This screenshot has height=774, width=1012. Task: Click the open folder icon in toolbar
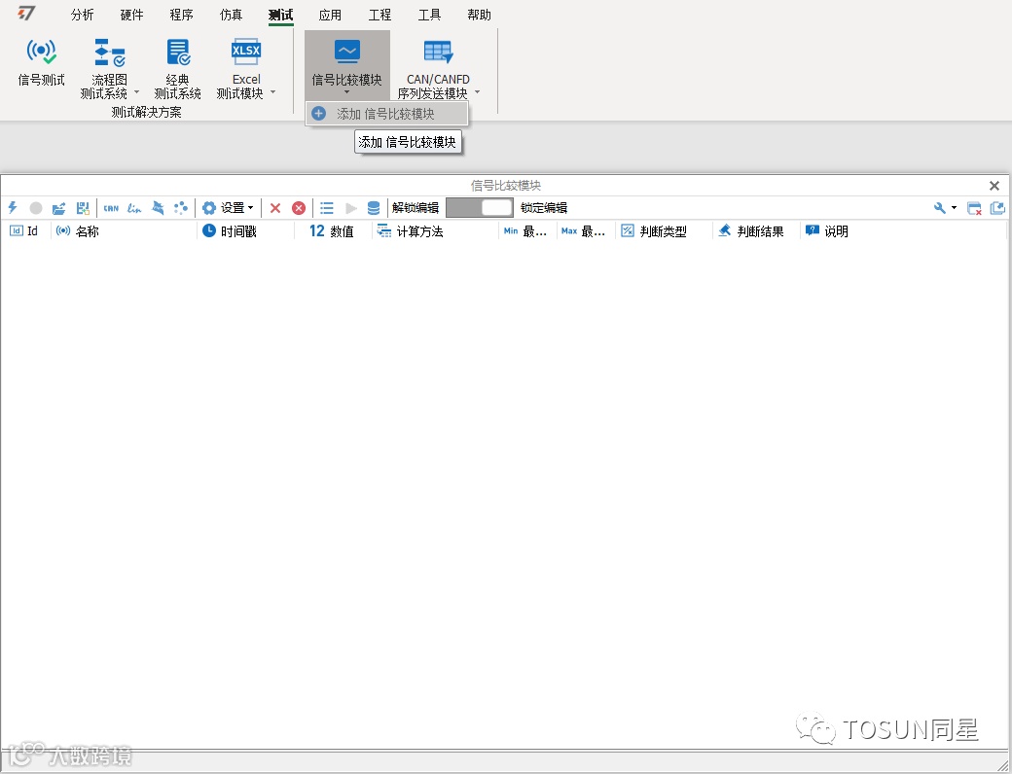58,208
